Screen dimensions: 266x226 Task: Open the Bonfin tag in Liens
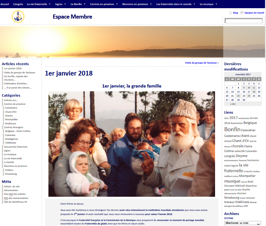[x=232, y=129]
